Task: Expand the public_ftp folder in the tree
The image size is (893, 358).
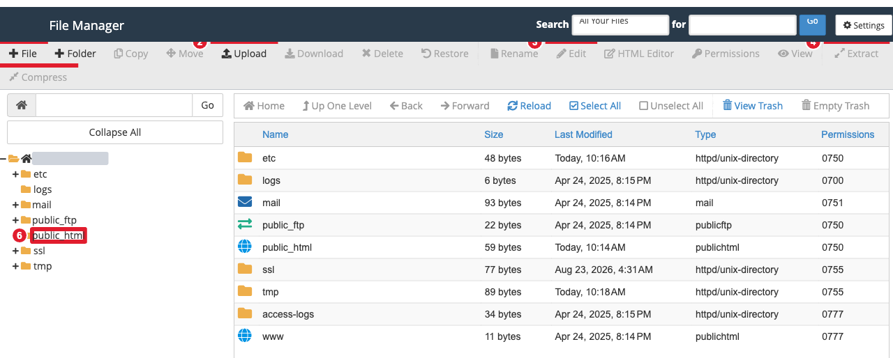Action: point(15,220)
